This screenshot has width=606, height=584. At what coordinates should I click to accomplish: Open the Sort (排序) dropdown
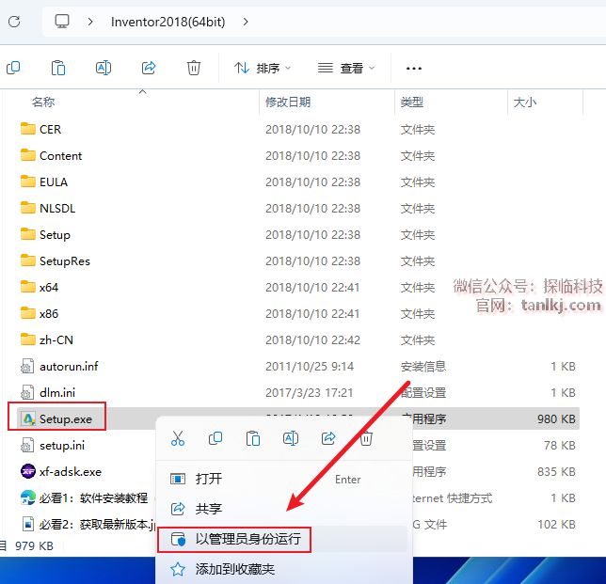[x=263, y=68]
